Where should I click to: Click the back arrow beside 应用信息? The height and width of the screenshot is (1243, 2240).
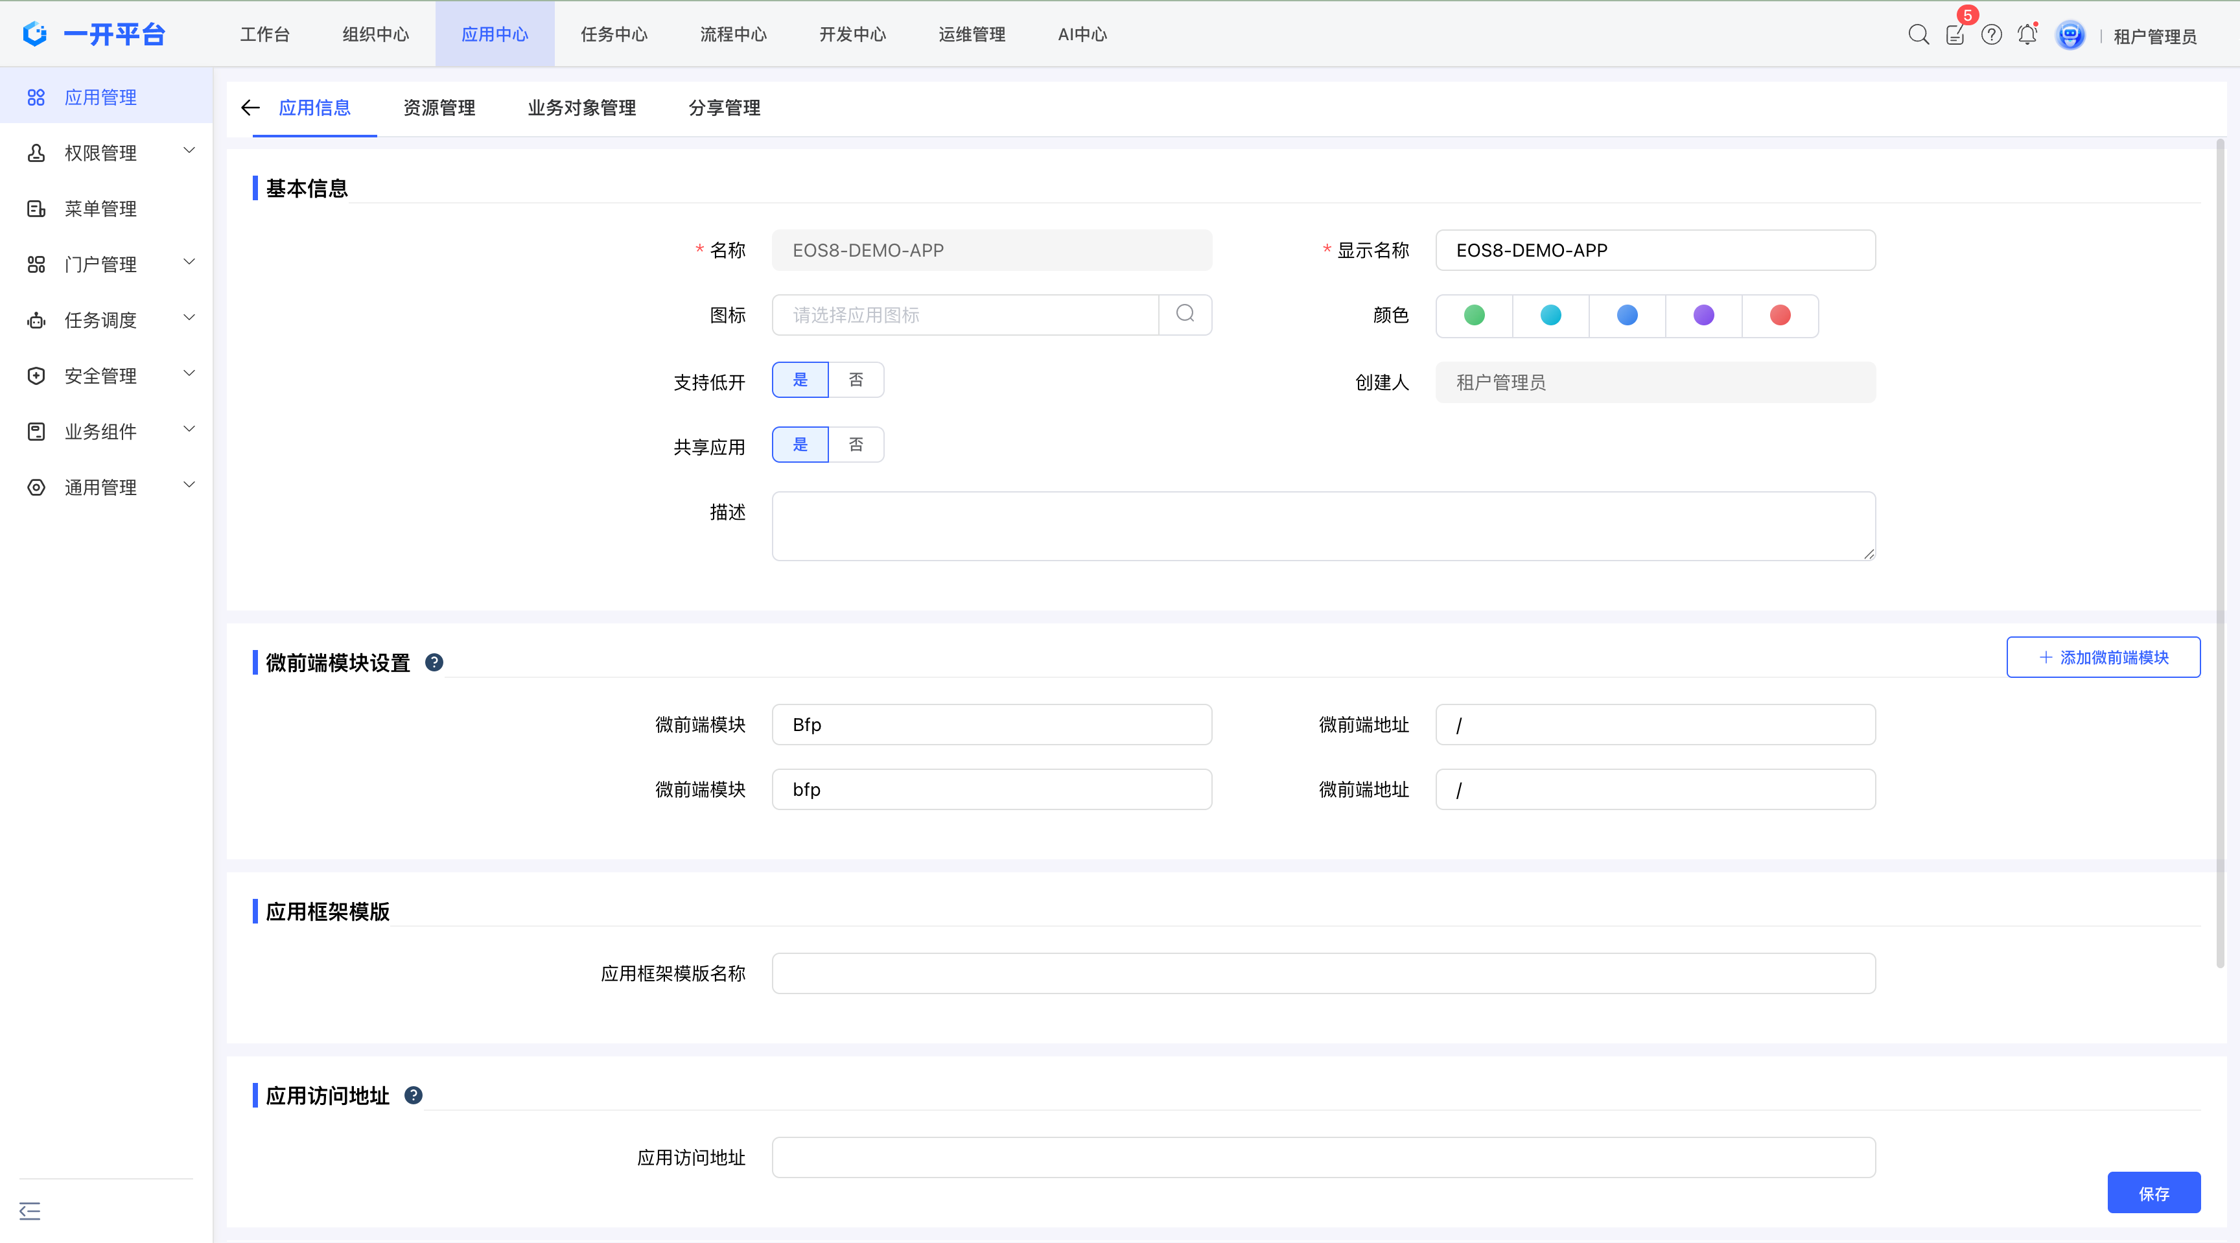pyautogui.click(x=250, y=108)
